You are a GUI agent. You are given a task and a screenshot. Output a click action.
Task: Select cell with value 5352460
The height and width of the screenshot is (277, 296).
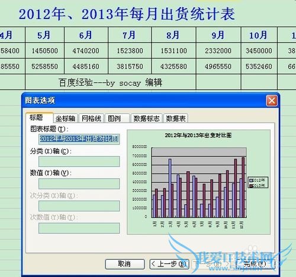coord(259,66)
